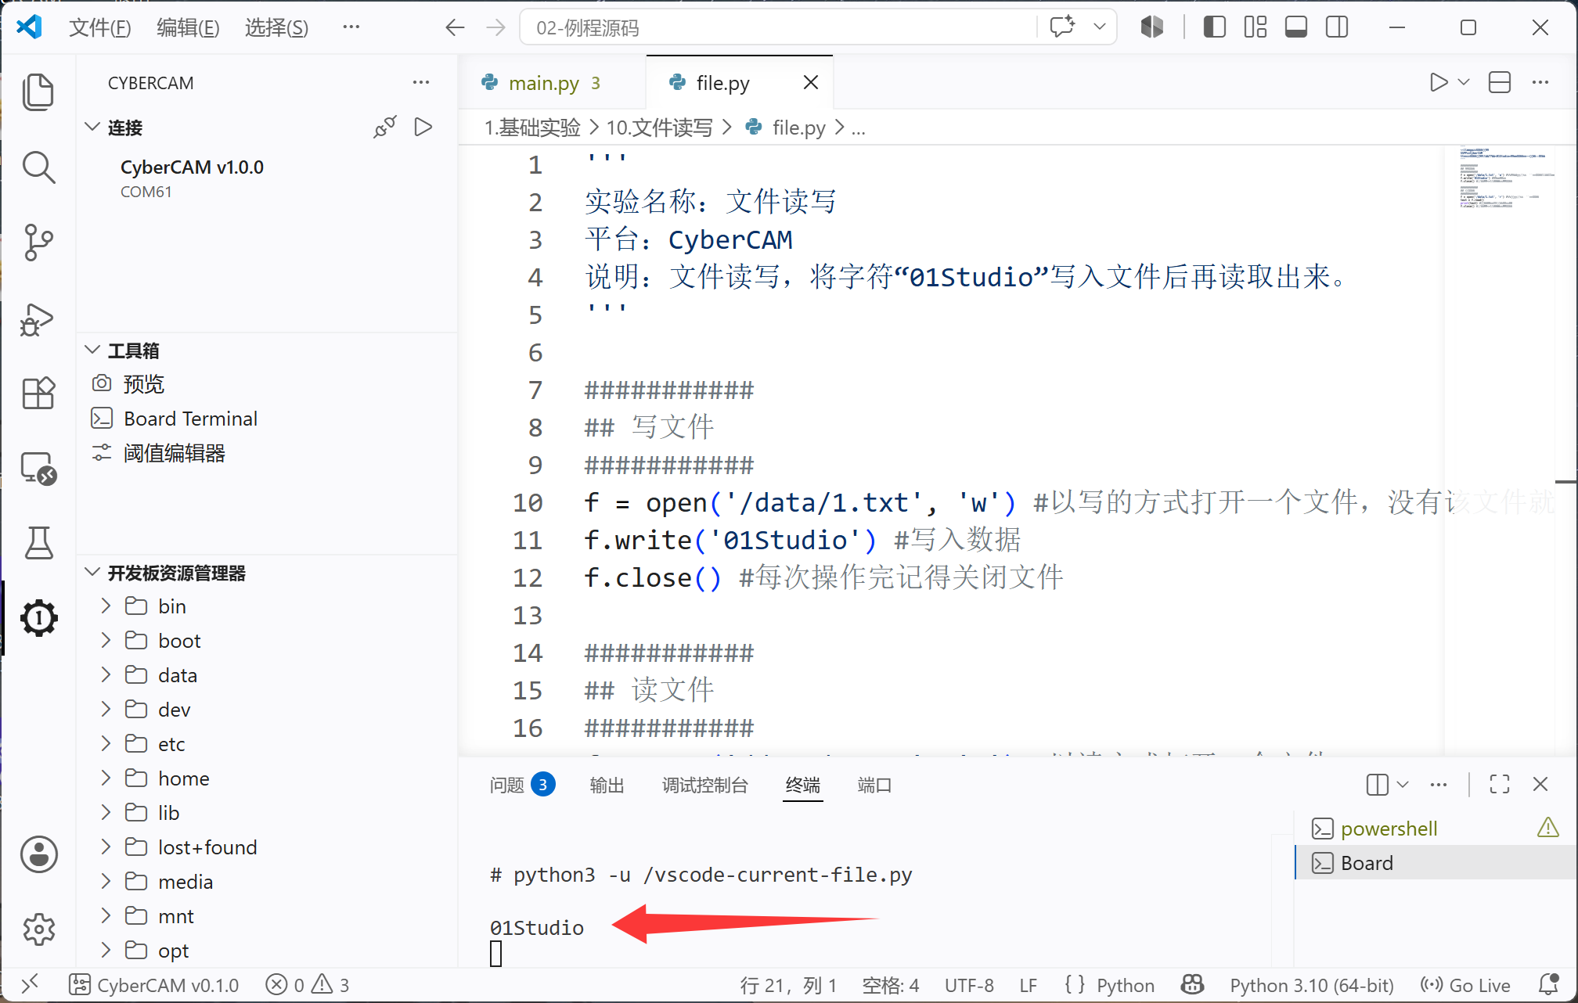This screenshot has height=1003, width=1578.
Task: Collapse the 开发板资源管理器 section
Action: [x=92, y=572]
